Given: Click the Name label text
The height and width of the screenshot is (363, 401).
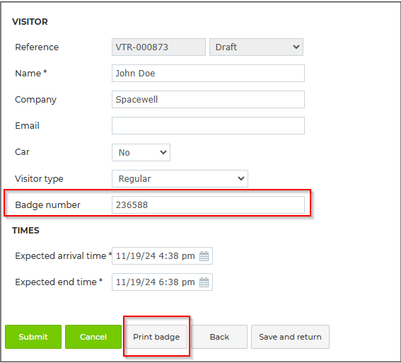Looking at the screenshot, I should tap(30, 74).
